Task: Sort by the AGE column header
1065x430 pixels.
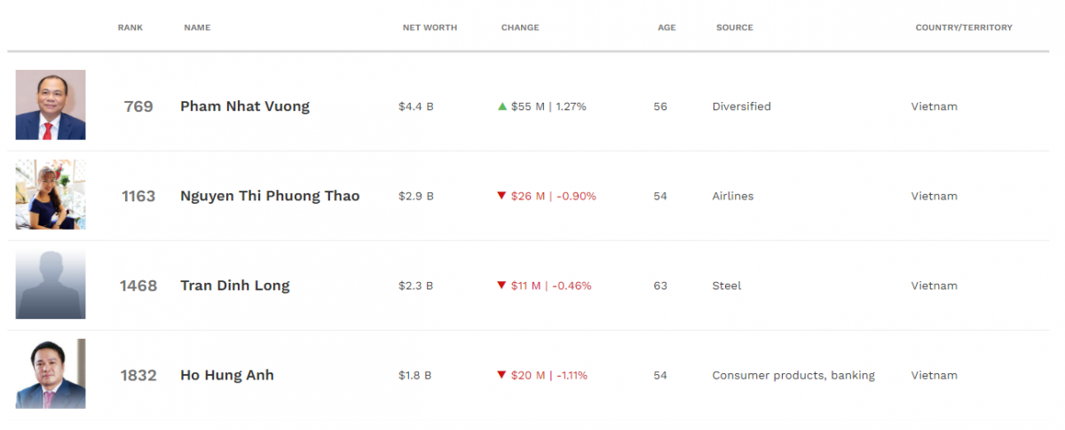Action: click(x=667, y=27)
